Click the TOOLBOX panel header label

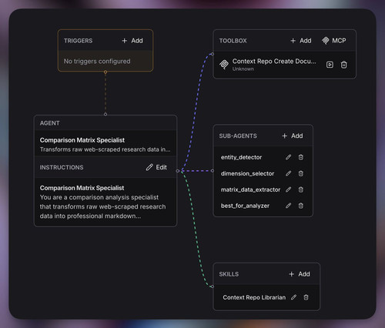pyautogui.click(x=233, y=41)
